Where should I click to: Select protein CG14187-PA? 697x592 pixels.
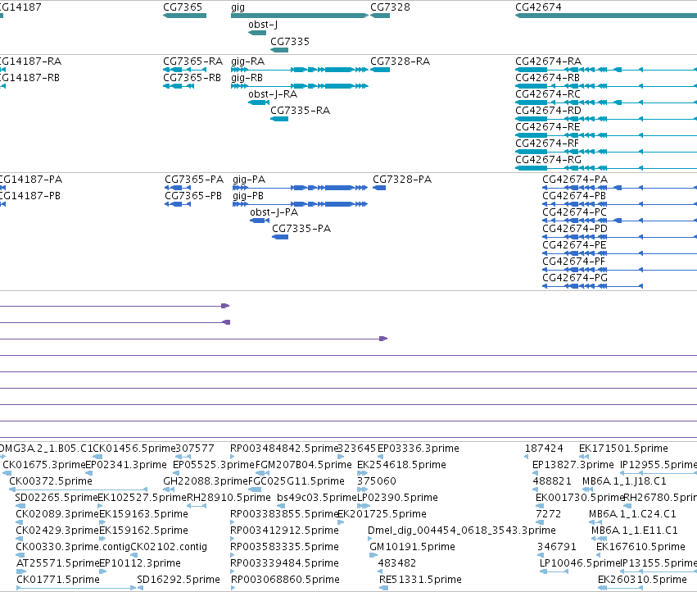[x=2, y=188]
